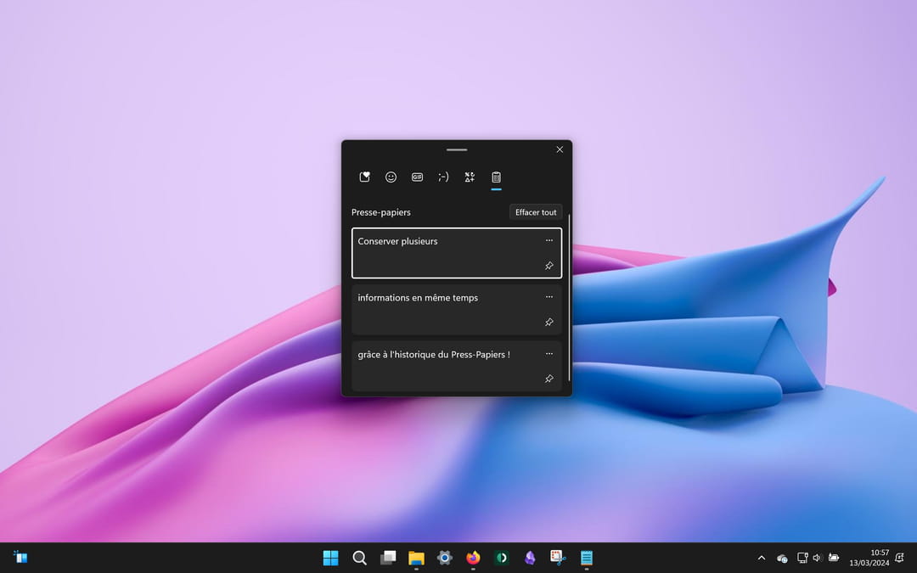Open the Widgets icon on the taskbar
This screenshot has width=917, height=573.
click(20, 557)
